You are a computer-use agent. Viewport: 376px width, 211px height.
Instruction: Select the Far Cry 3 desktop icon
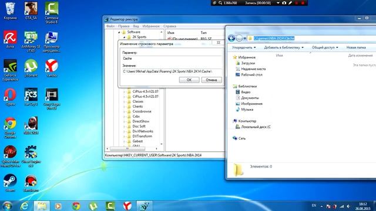click(31, 97)
